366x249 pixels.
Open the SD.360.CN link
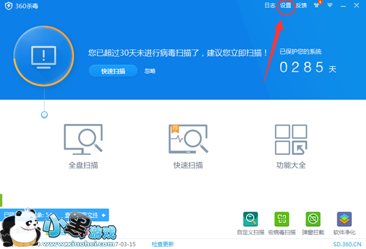347,244
